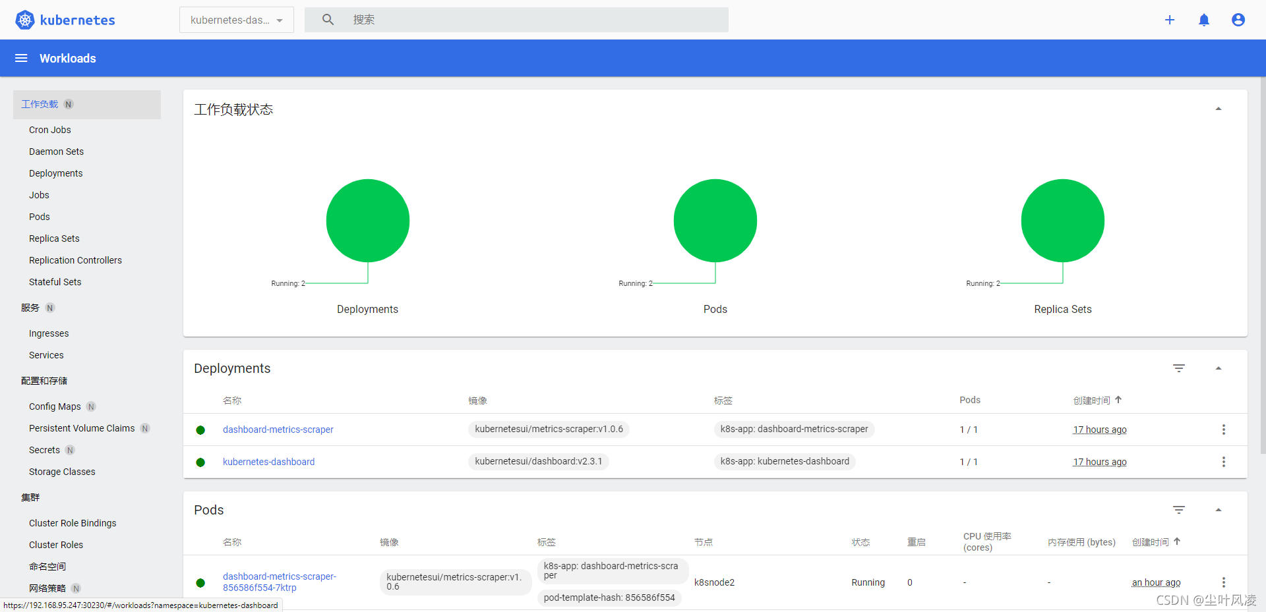
Task: Click green status dot of kubernetes-dashboard deployment
Action: point(200,462)
